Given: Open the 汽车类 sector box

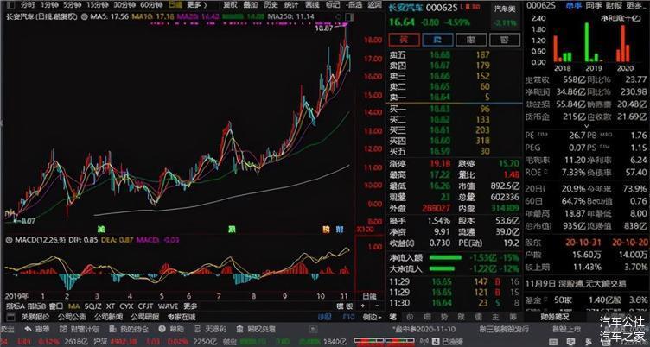Looking at the screenshot, I should 505,16.
